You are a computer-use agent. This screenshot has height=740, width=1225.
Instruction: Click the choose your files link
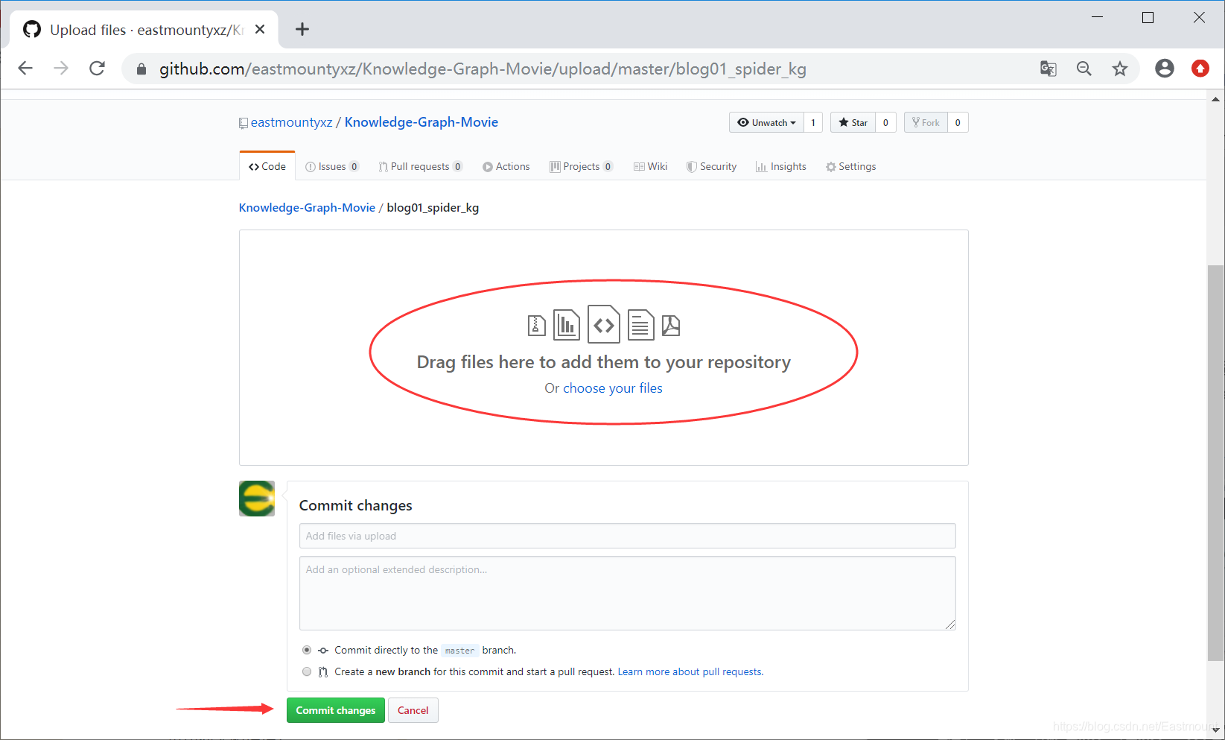point(613,388)
